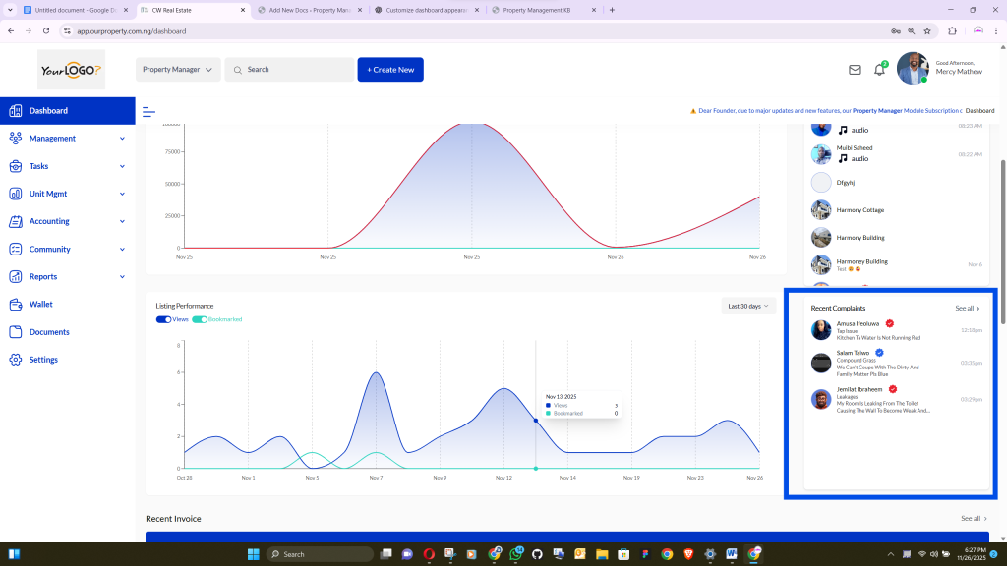
Task: Open Browser extensions puzzle icon
Action: 952,30
